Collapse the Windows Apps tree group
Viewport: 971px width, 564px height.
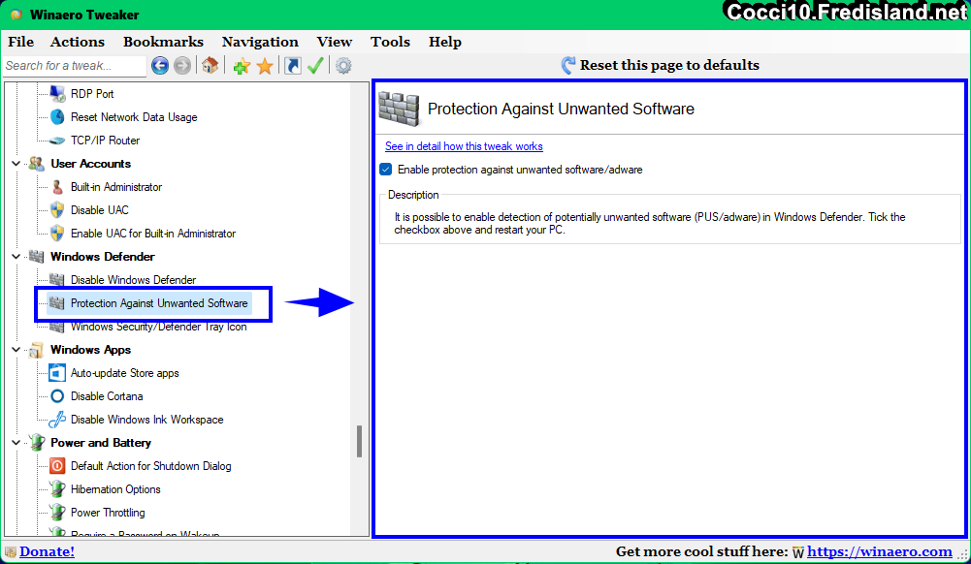pos(16,350)
